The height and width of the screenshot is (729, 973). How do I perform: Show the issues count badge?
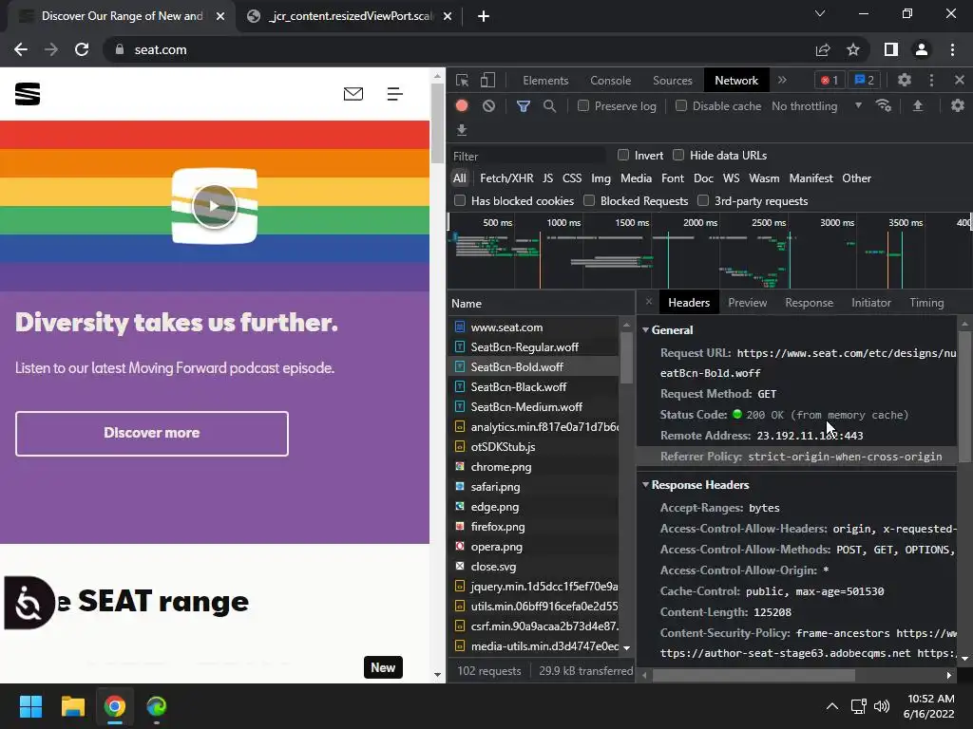coord(865,80)
